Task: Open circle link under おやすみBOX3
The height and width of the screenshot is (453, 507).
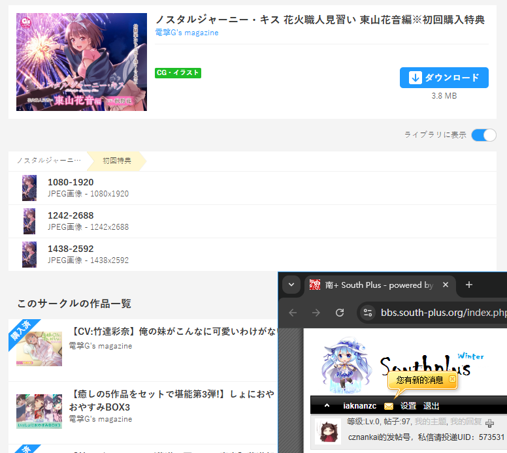Action: 101,419
